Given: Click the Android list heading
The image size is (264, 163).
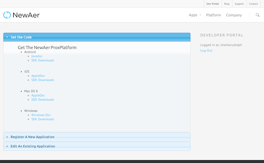Looking at the screenshot, I should tap(30, 52).
